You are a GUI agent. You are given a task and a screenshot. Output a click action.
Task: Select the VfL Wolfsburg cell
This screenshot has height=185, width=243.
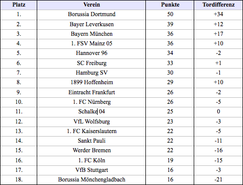pos(92,121)
